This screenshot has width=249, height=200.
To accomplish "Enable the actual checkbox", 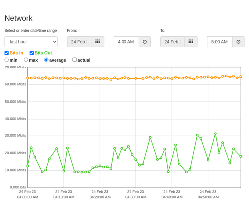I will point(75,60).
